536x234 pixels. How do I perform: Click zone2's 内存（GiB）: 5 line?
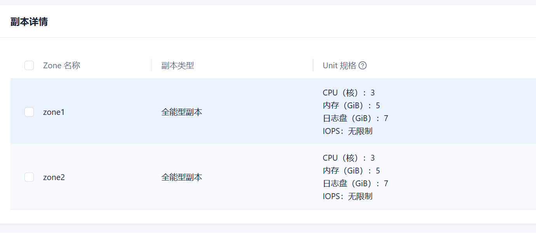351,171
